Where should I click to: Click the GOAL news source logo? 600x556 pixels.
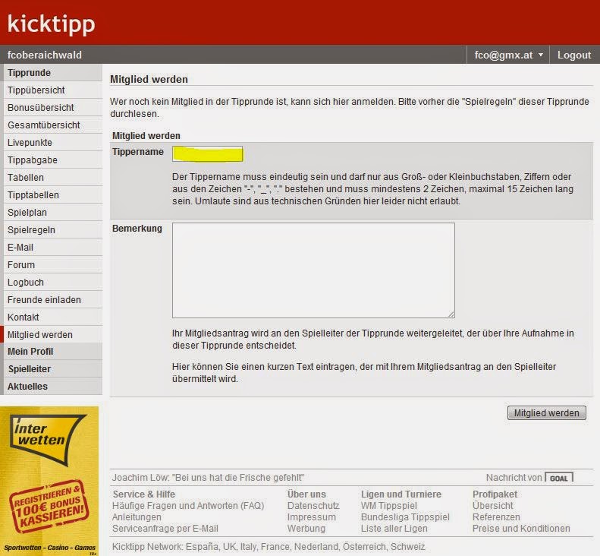point(559,478)
